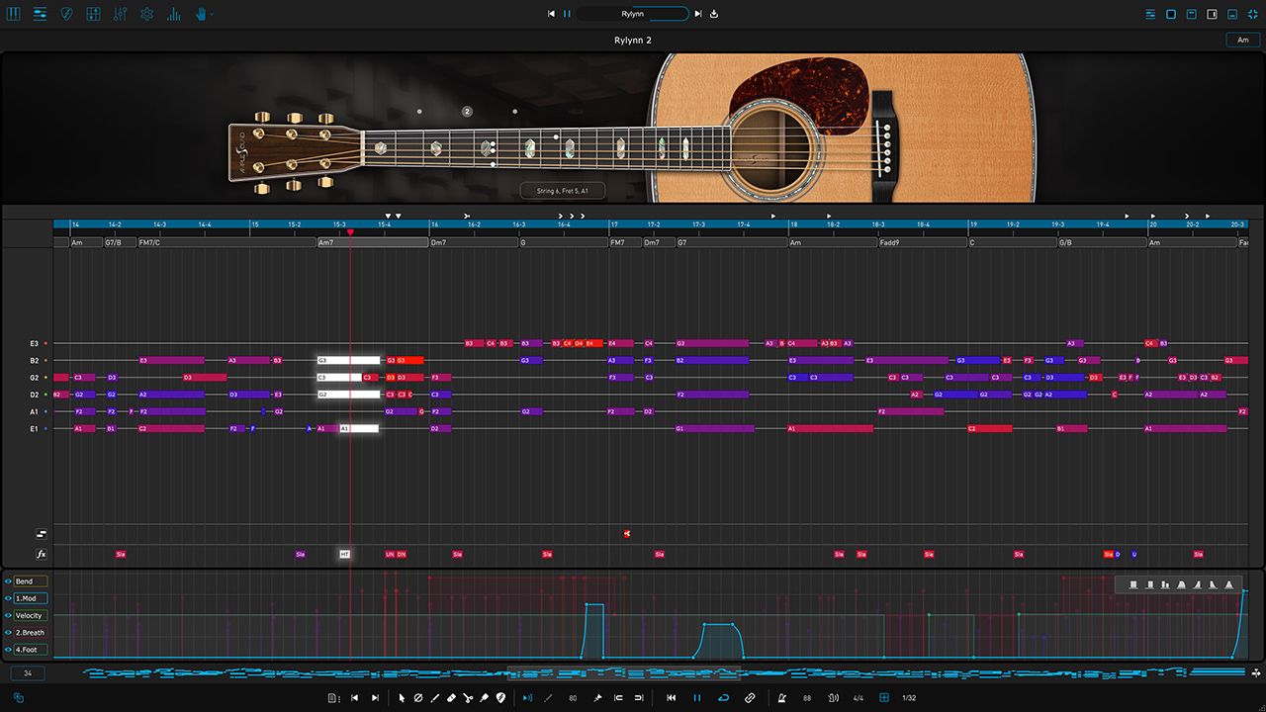Open the 1/32 grid resolution selector
The height and width of the screenshot is (712, 1266).
coord(908,698)
